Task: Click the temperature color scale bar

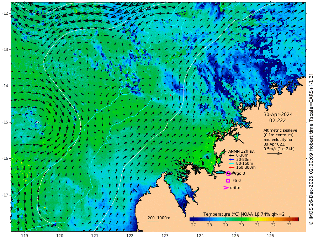Action: click(x=244, y=219)
